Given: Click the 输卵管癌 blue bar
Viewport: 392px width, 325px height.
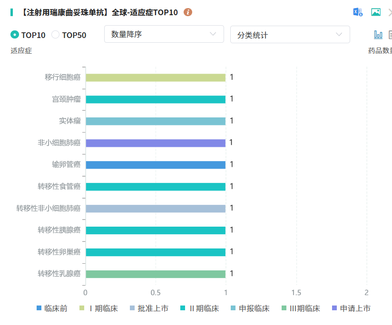Looking at the screenshot, I should click(x=155, y=165).
